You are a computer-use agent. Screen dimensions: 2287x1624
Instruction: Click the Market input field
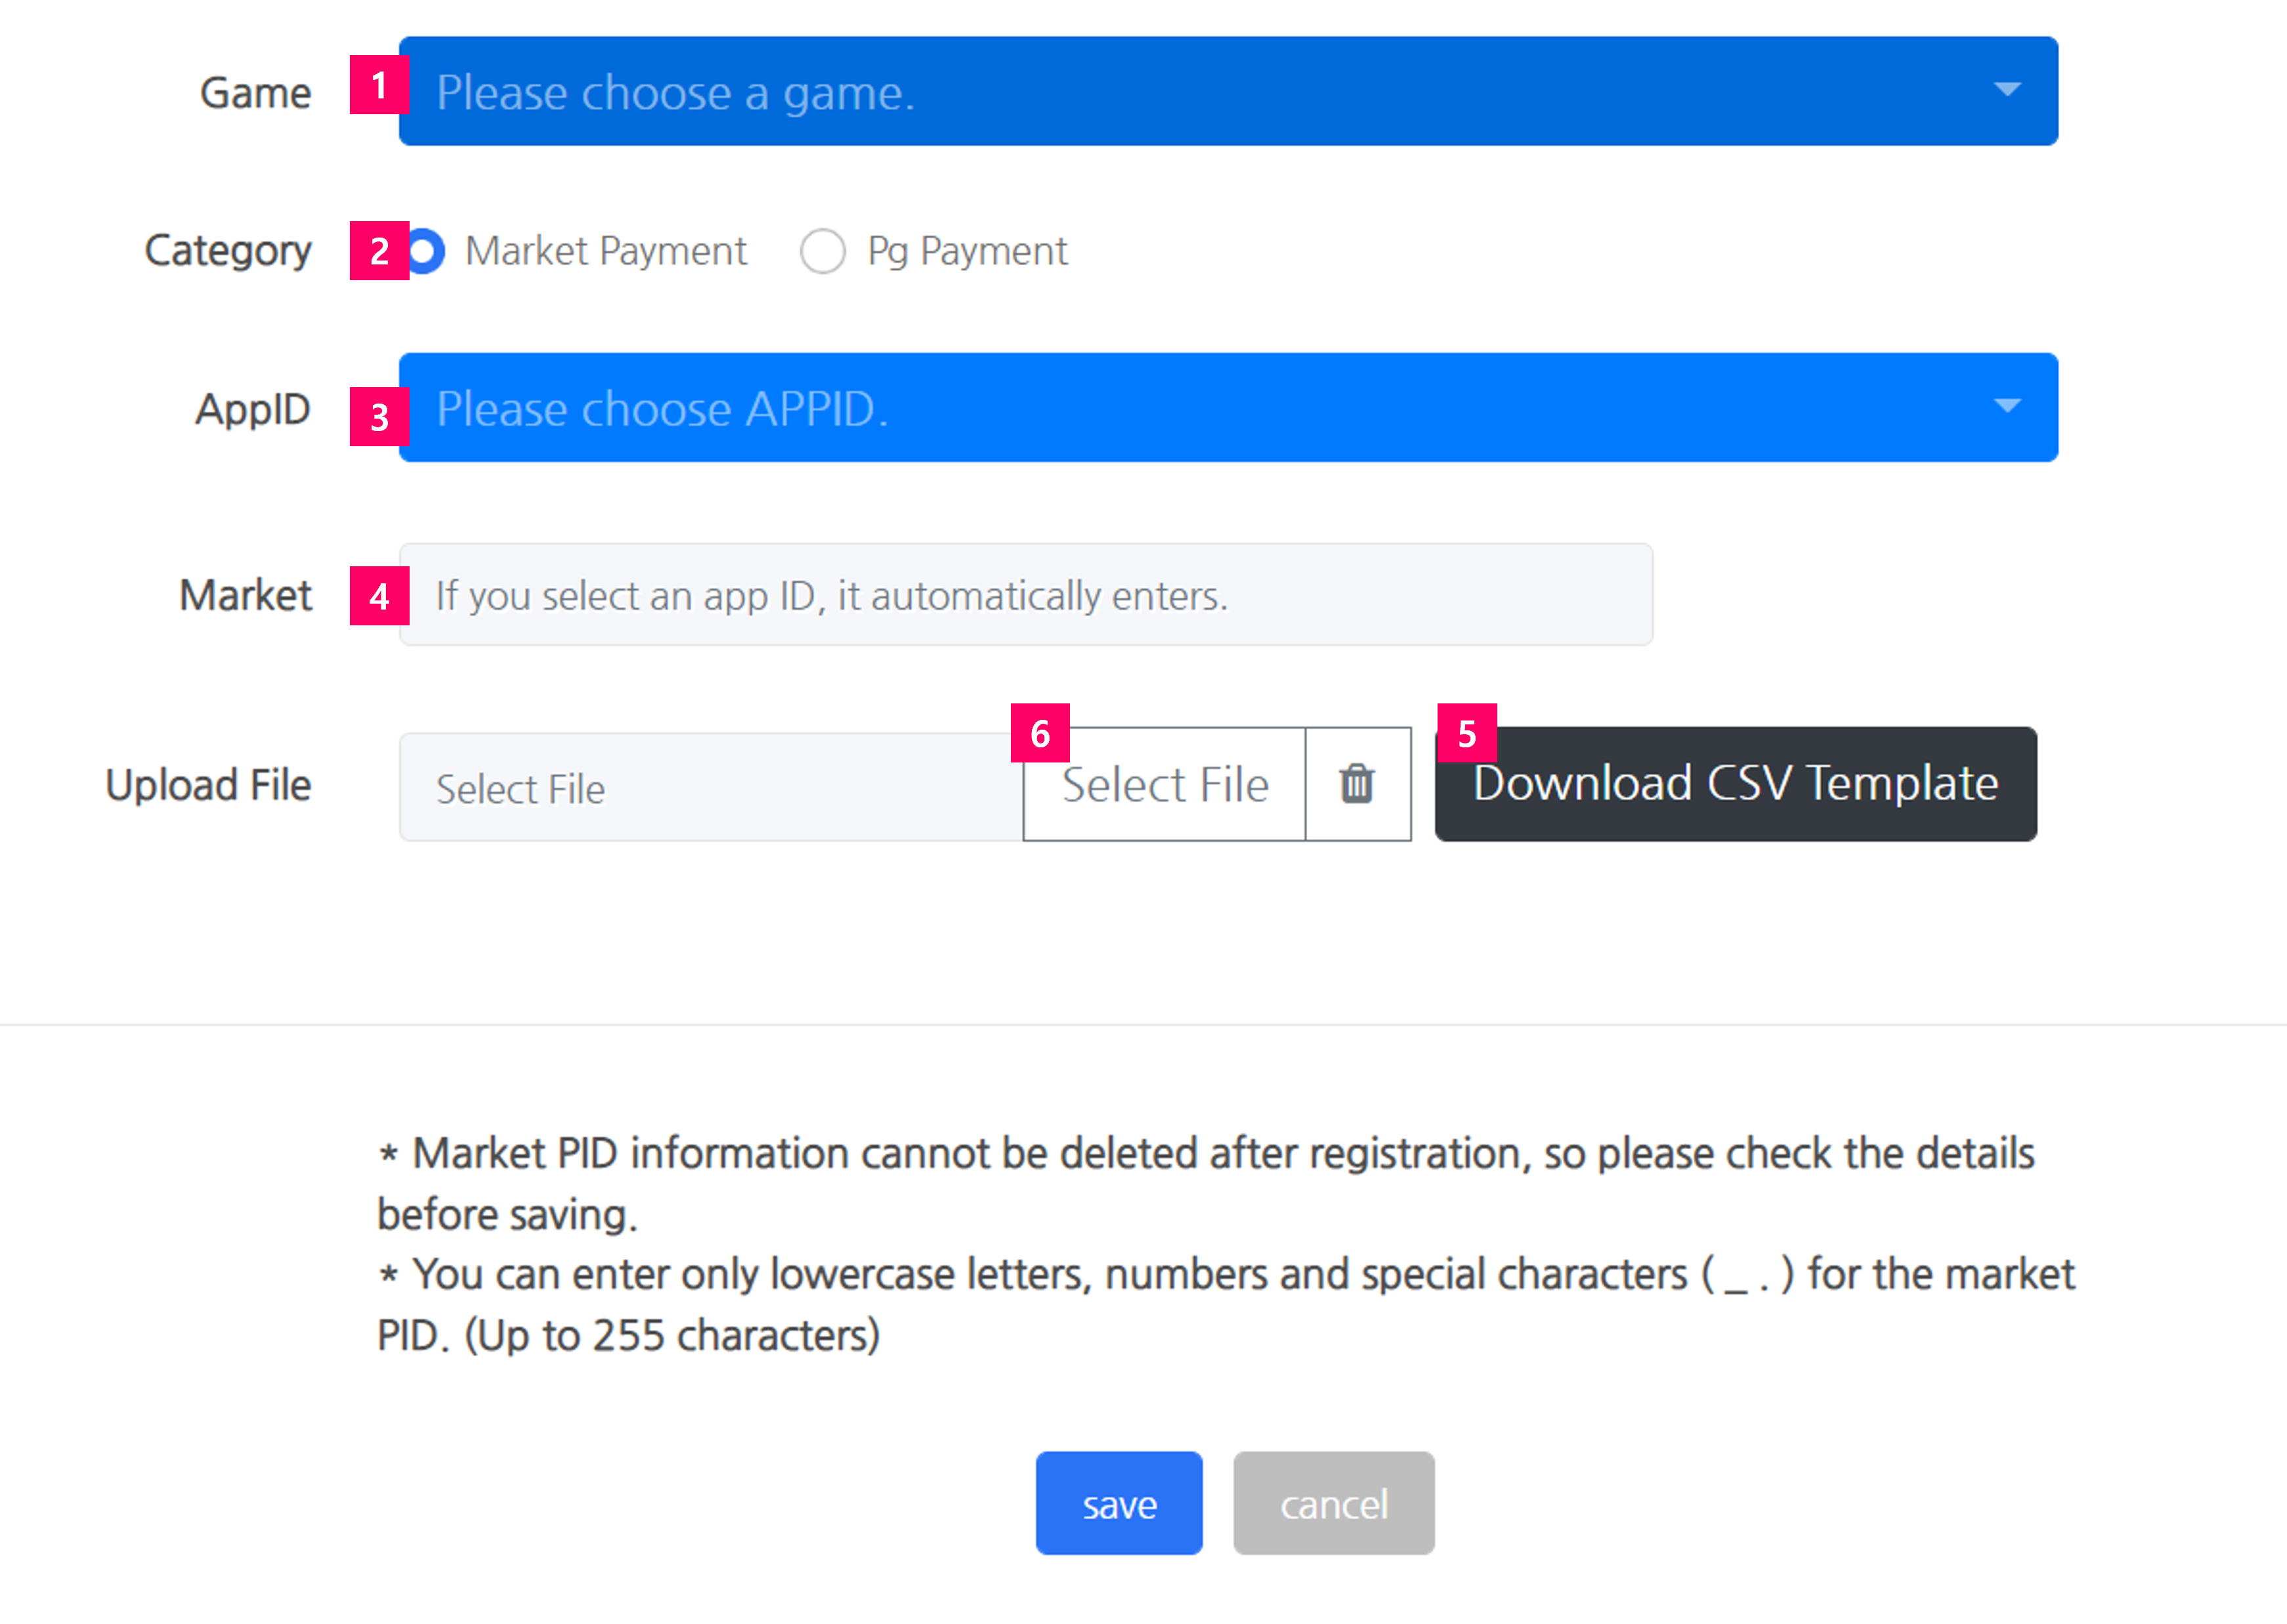coord(1025,595)
